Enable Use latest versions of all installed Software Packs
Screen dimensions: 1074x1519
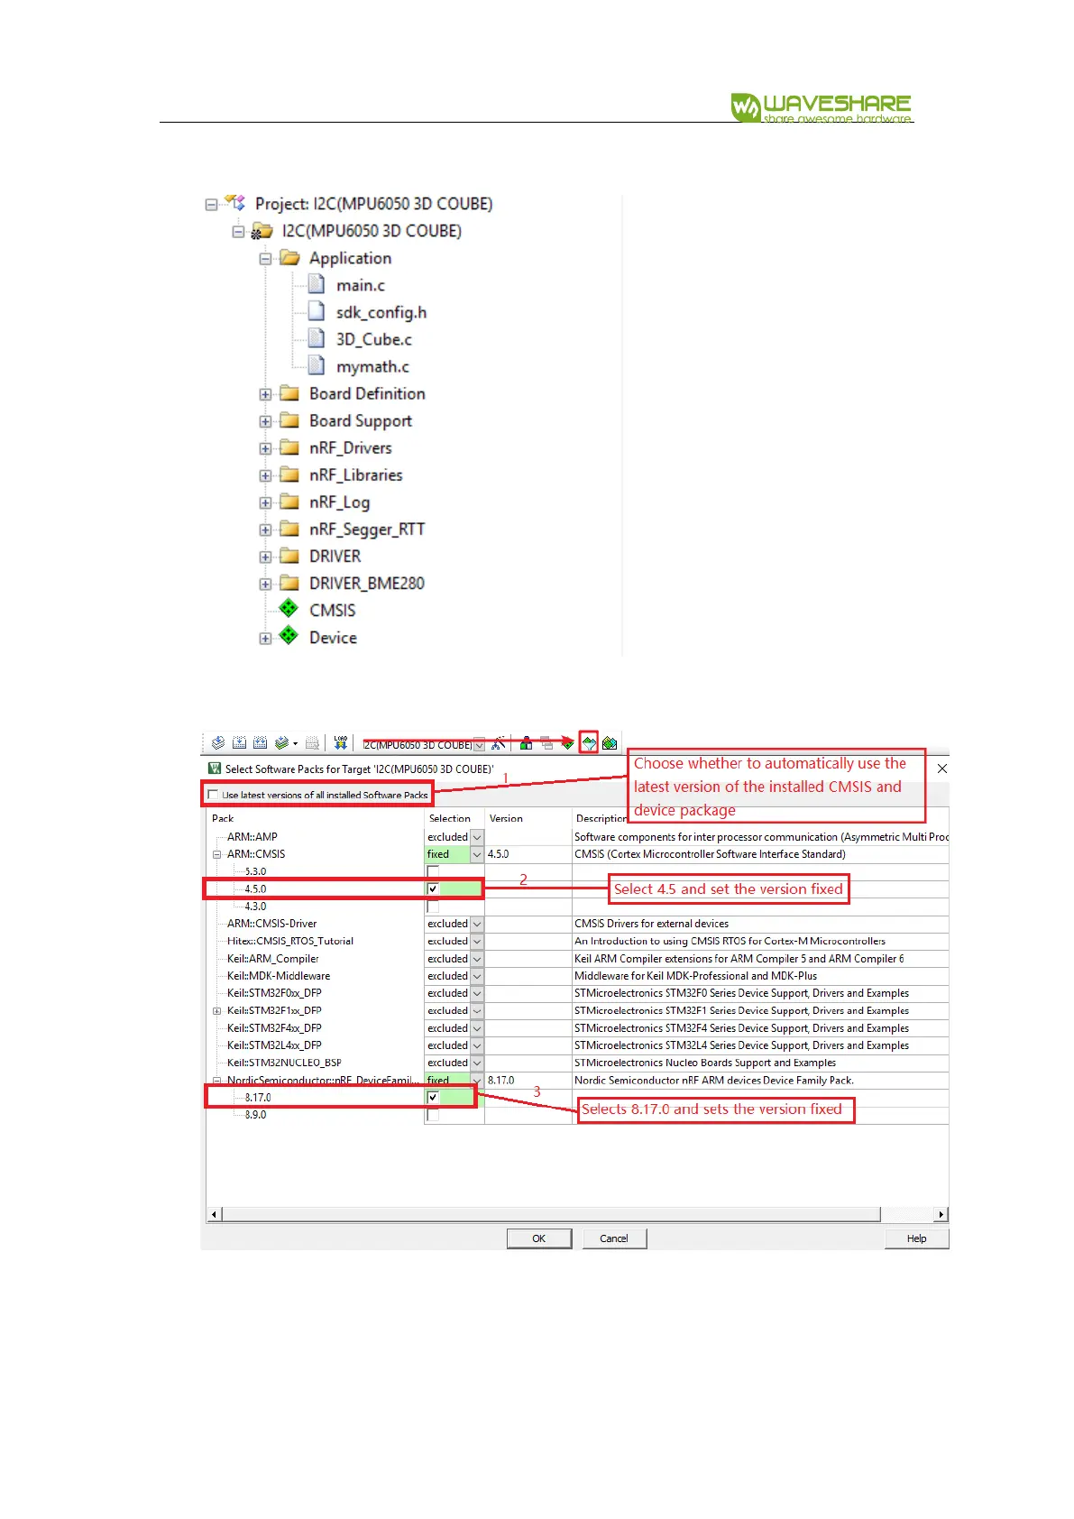pos(213,795)
